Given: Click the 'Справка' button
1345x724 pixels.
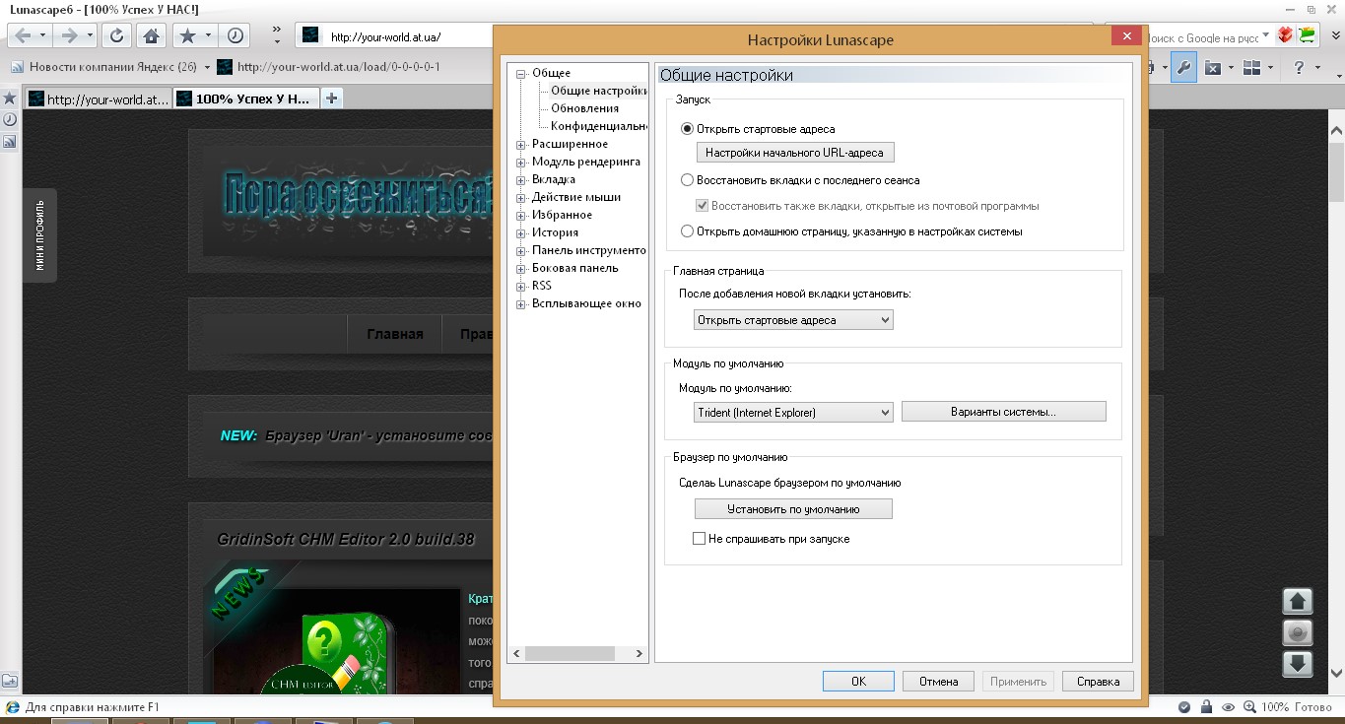Looking at the screenshot, I should 1098,682.
